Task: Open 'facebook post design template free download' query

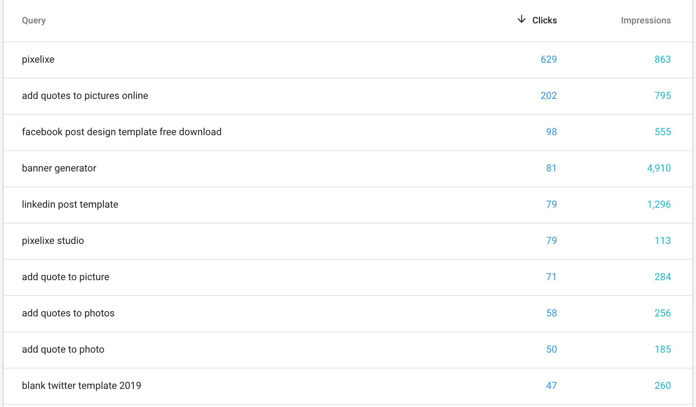Action: tap(122, 132)
